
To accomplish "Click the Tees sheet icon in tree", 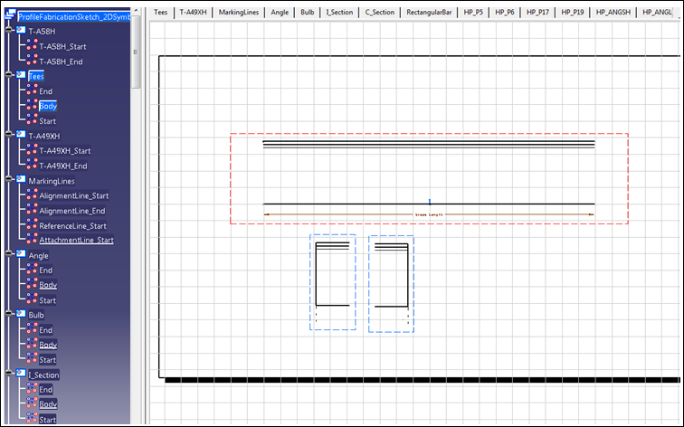I will click(20, 76).
